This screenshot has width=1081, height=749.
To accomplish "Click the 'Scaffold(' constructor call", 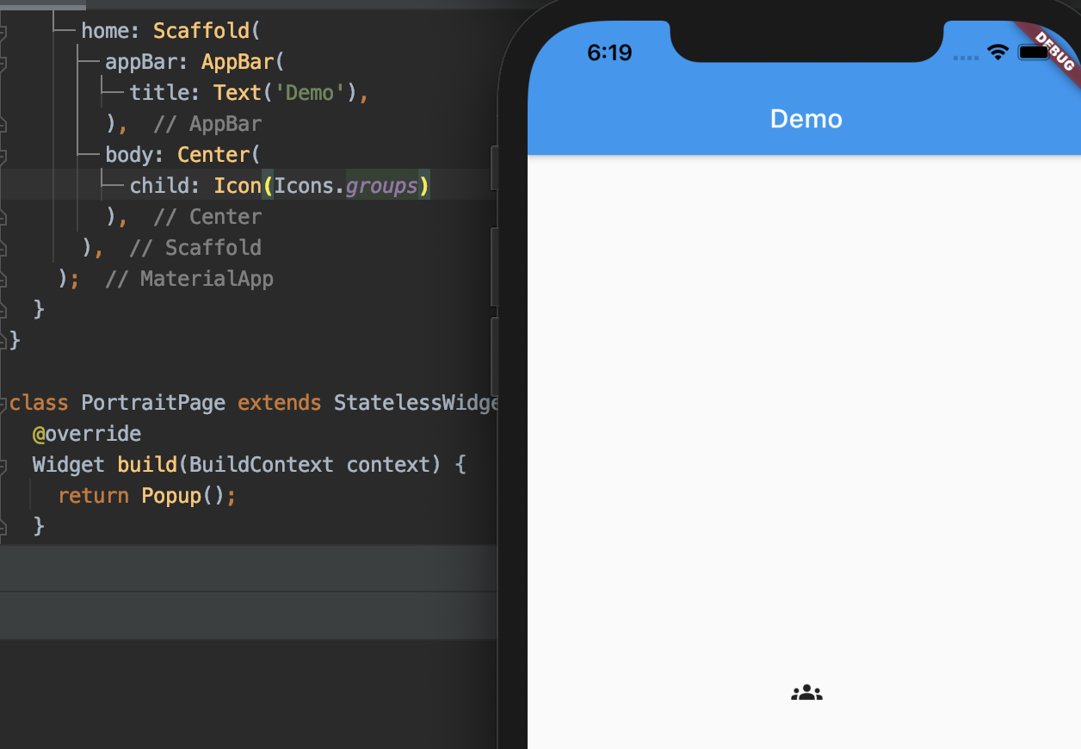I will [207, 31].
